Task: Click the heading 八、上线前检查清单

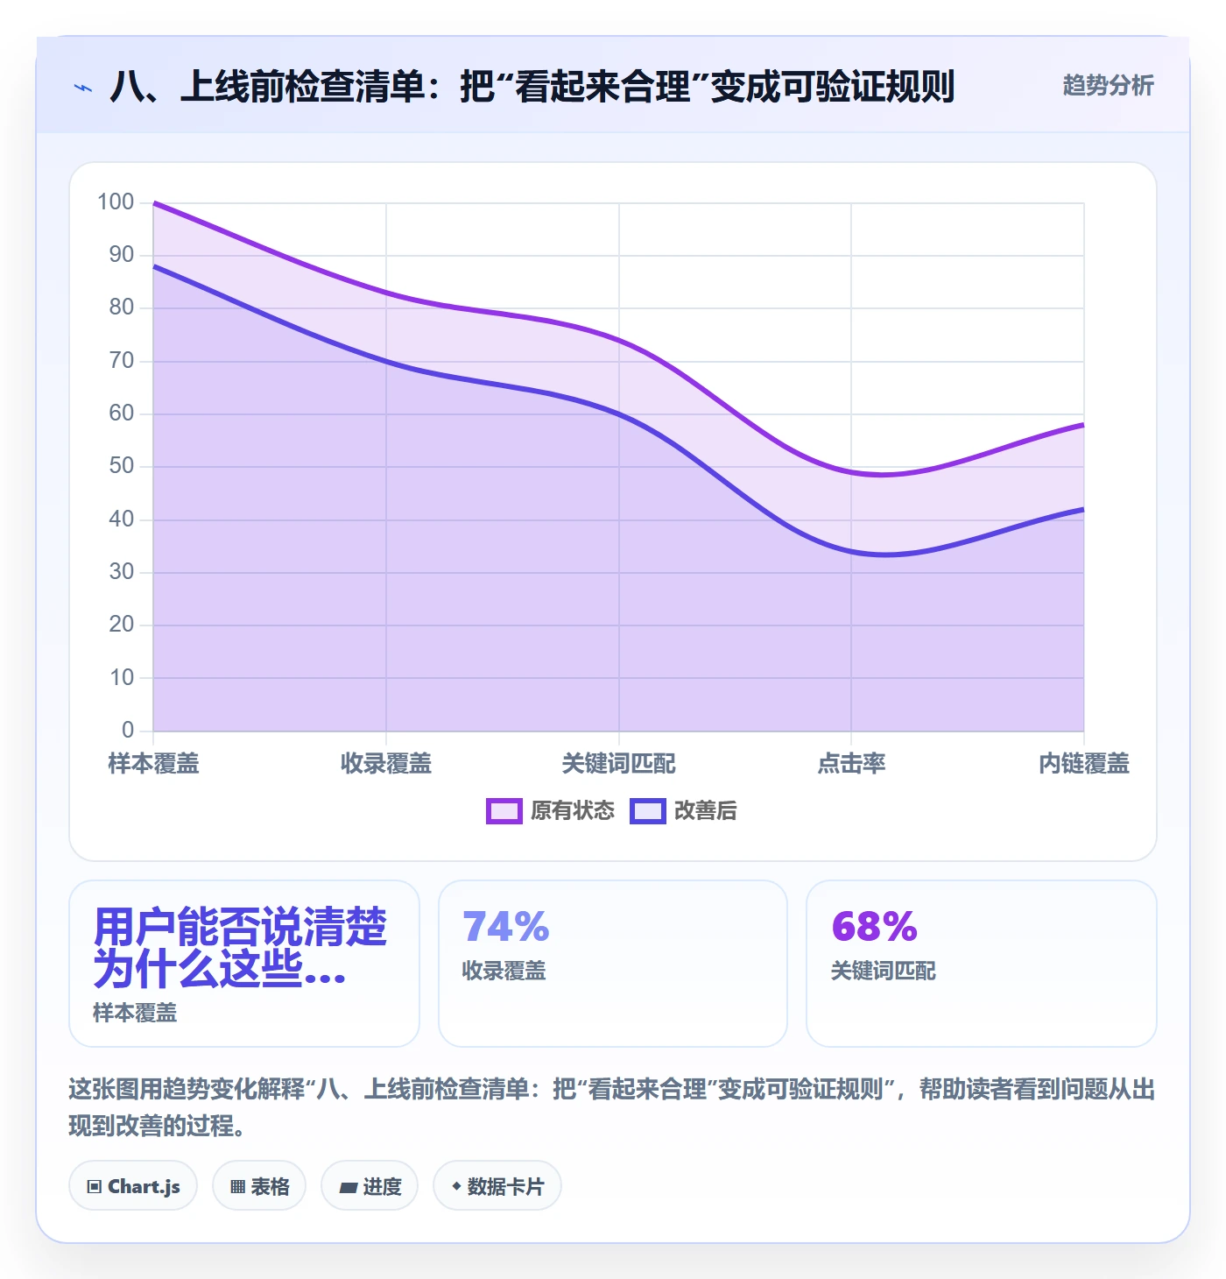Action: coord(532,87)
